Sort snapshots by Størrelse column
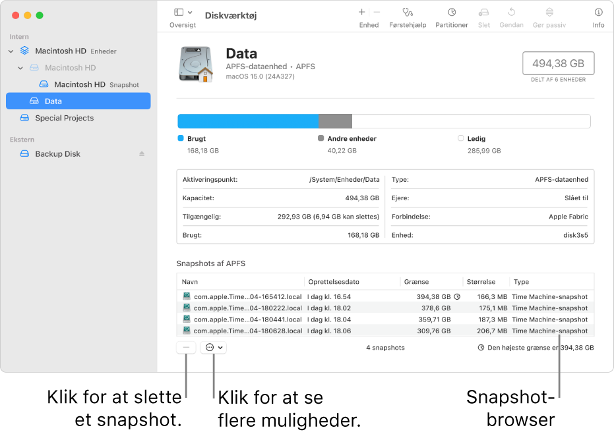The width and height of the screenshot is (614, 436). (485, 281)
